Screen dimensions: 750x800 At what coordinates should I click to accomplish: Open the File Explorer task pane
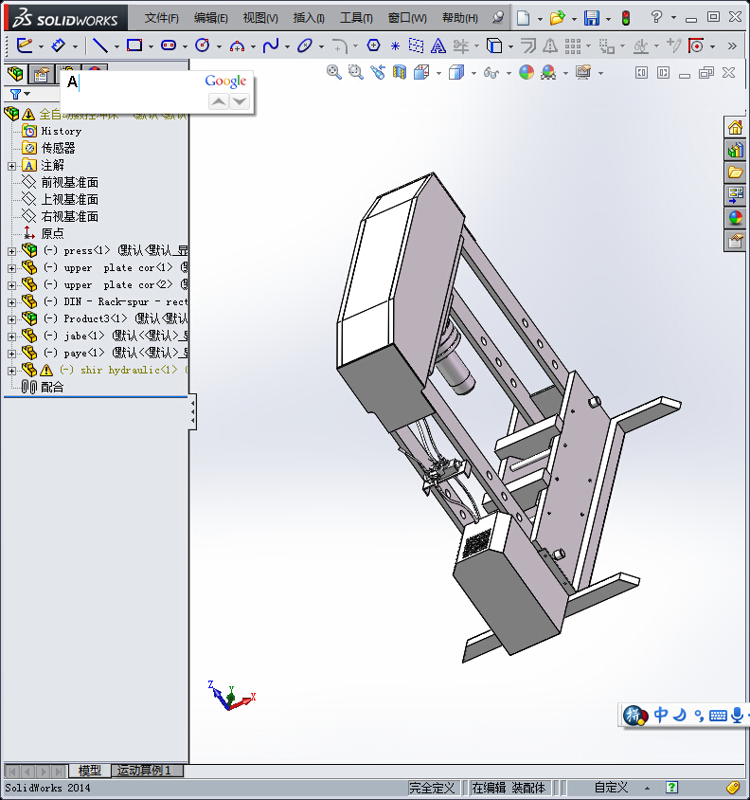coord(735,173)
